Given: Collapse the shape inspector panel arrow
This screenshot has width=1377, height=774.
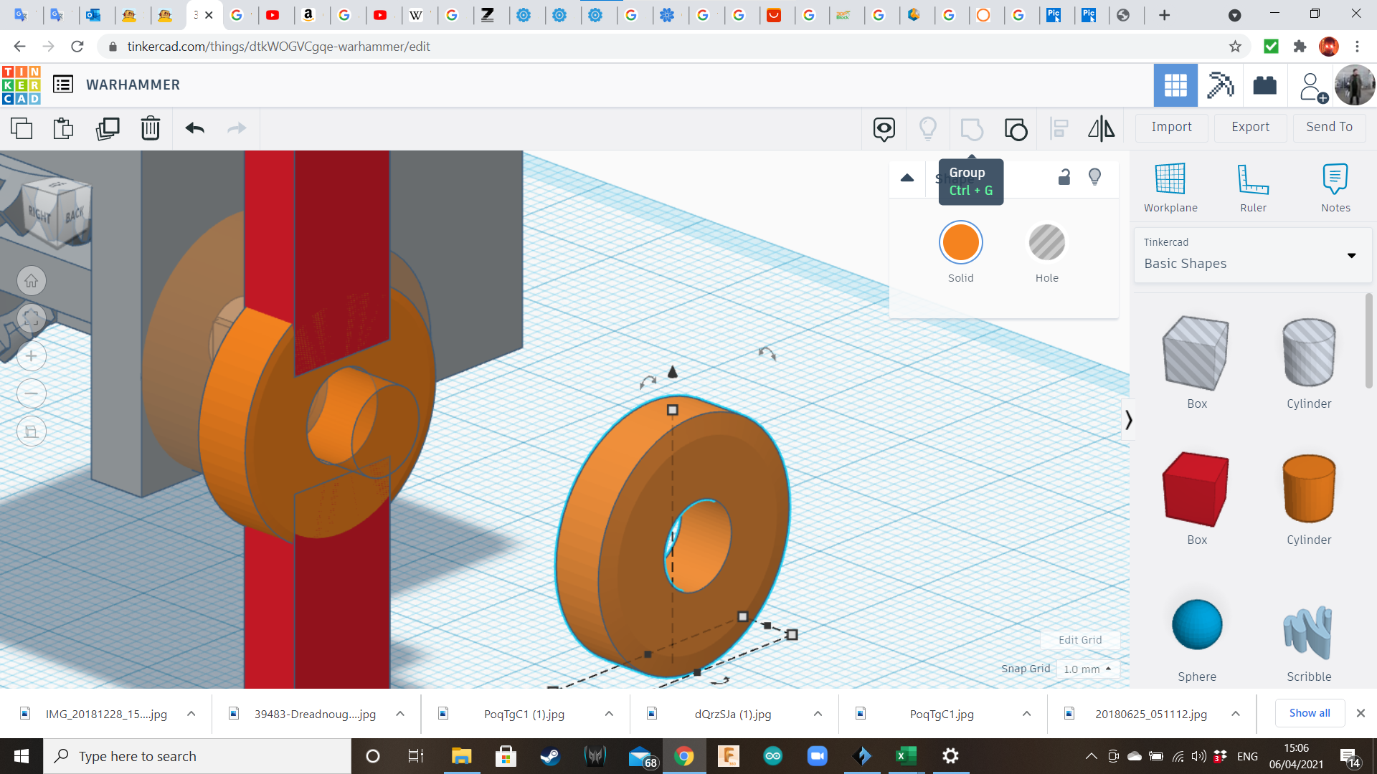Looking at the screenshot, I should click(x=907, y=178).
